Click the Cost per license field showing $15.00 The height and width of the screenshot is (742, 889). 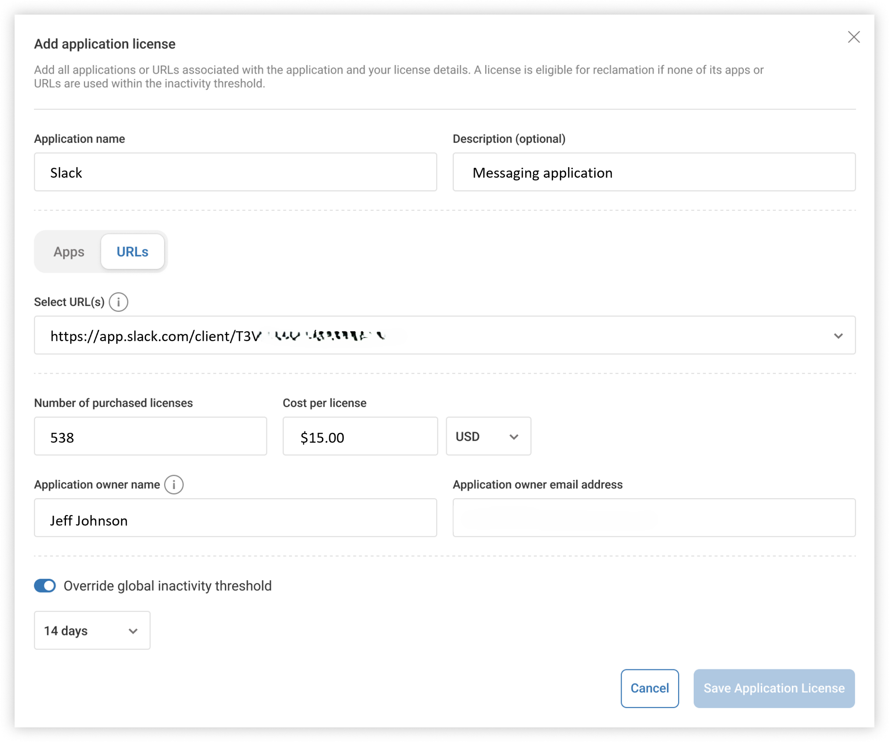coord(359,436)
